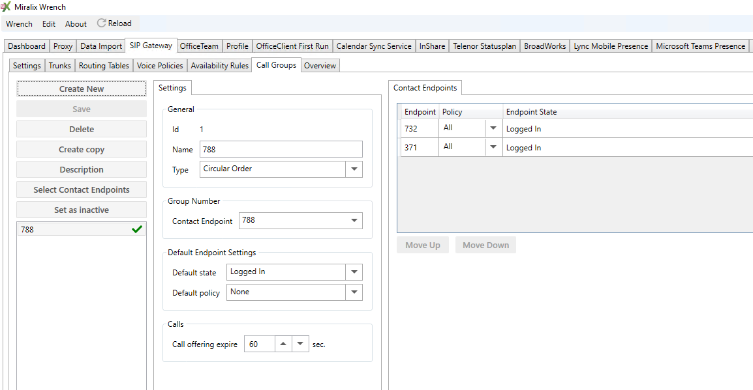Open the Settings sub-tab under SIP Gateway
Viewport: 753px width, 390px height.
(x=27, y=66)
